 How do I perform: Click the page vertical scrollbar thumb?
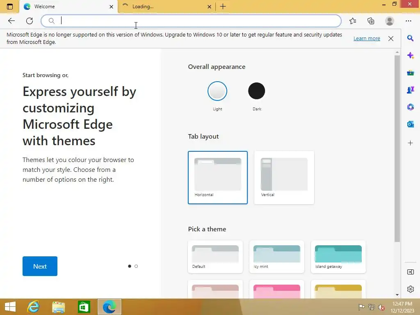click(x=397, y=148)
